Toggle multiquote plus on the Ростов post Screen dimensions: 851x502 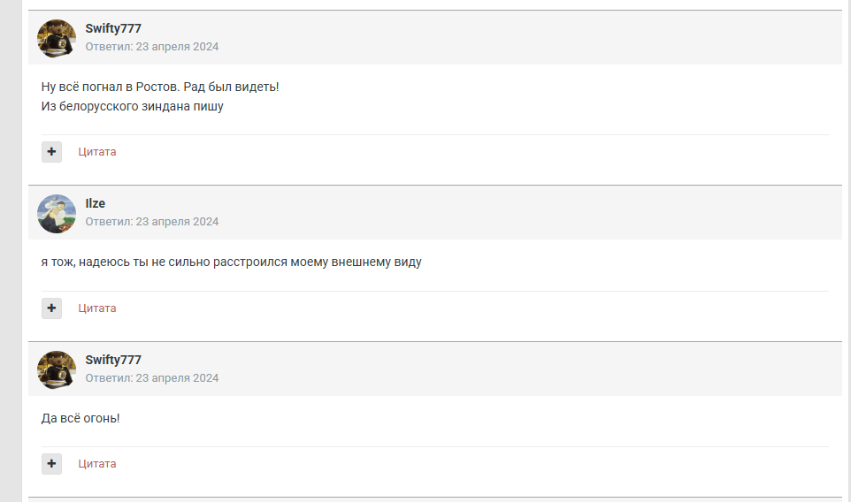click(x=51, y=152)
